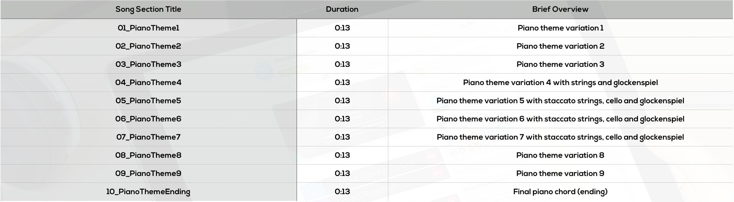Click the 05_PianoTheme5 row title

148,101
